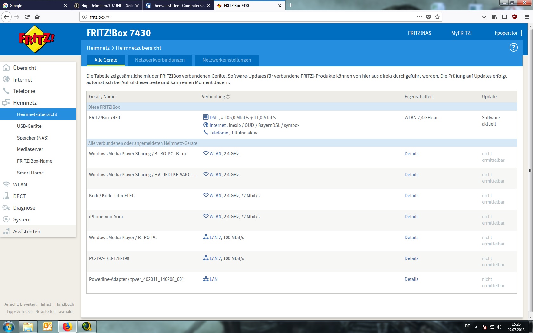This screenshot has height=333, width=533.
Task: Open a new tab with the plus button
Action: pos(290,5)
